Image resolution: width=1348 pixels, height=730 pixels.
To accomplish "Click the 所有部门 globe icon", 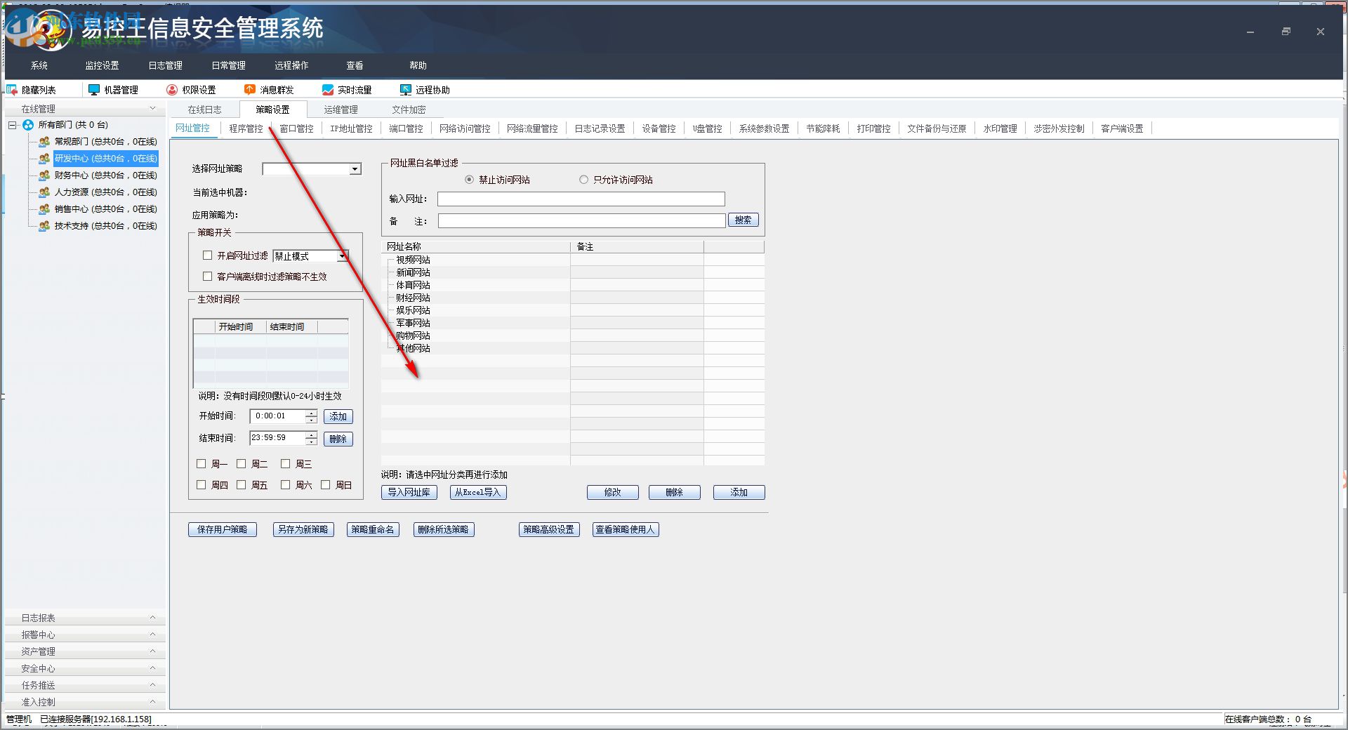I will pos(28,125).
